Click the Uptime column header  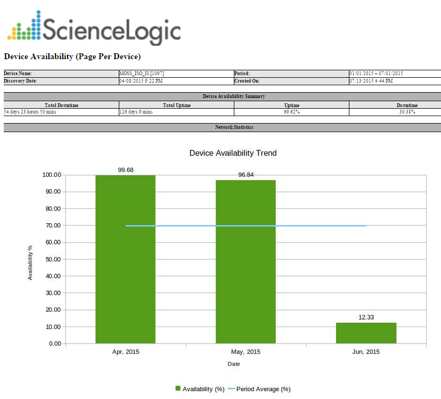292,105
